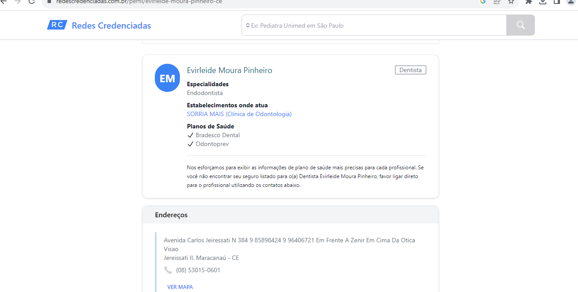Click the Google icon in the address bar
The height and width of the screenshot is (292, 578).
coord(483,1)
